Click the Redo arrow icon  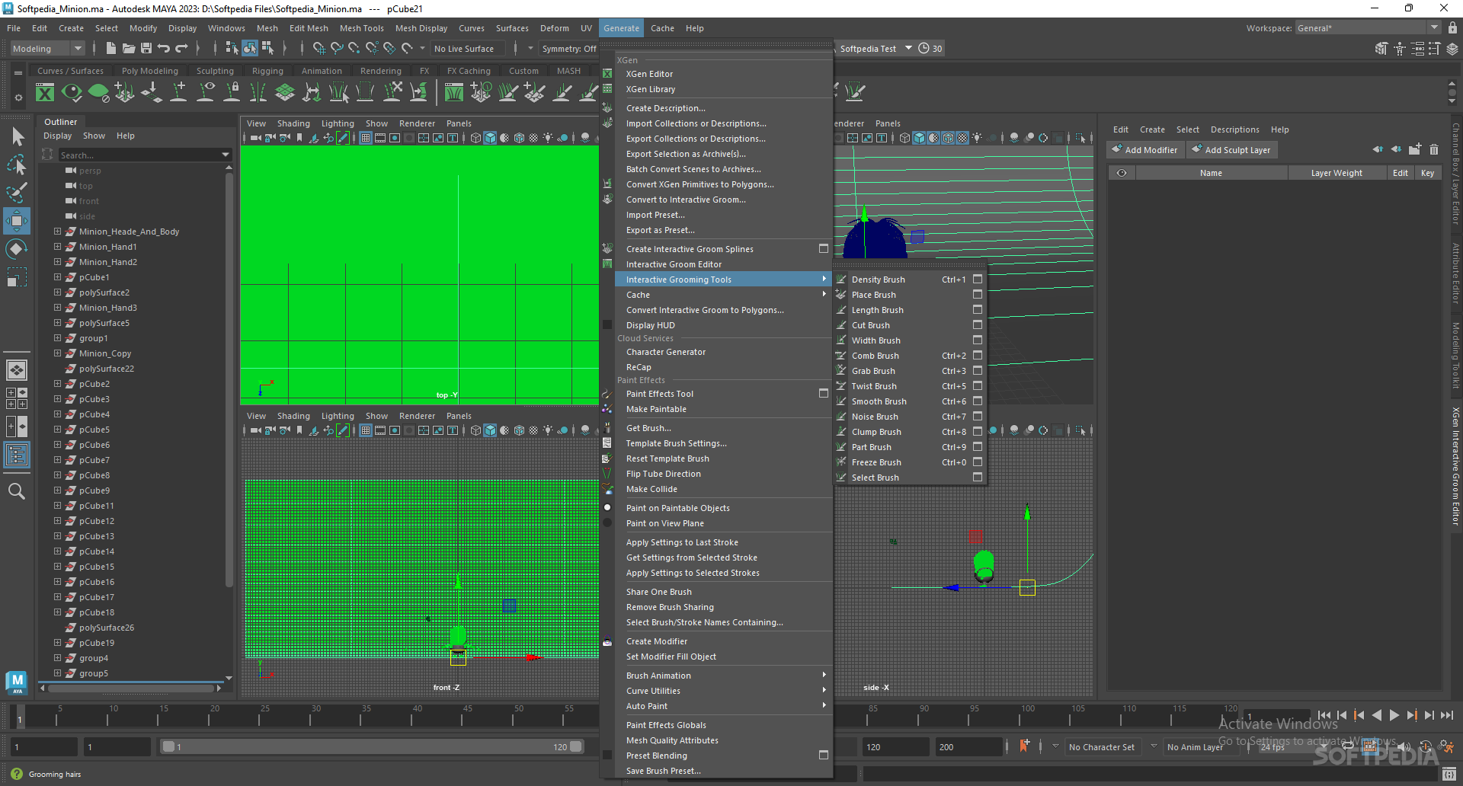181,48
